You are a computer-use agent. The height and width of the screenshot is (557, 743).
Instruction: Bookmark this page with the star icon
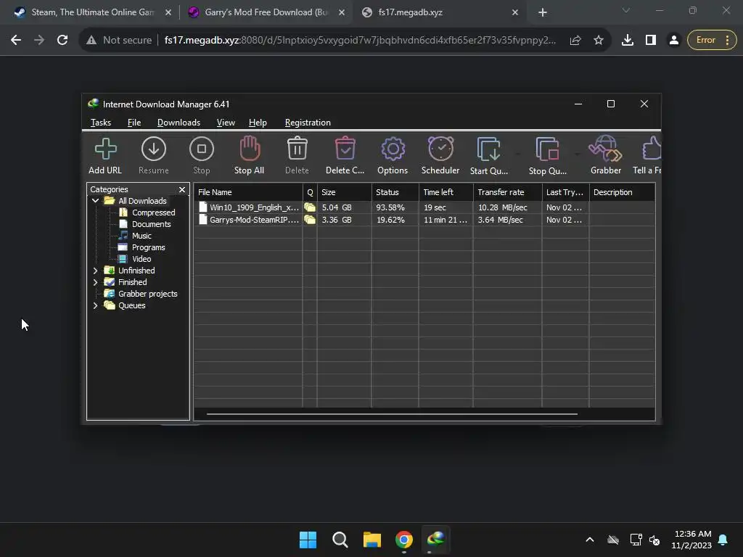point(599,41)
